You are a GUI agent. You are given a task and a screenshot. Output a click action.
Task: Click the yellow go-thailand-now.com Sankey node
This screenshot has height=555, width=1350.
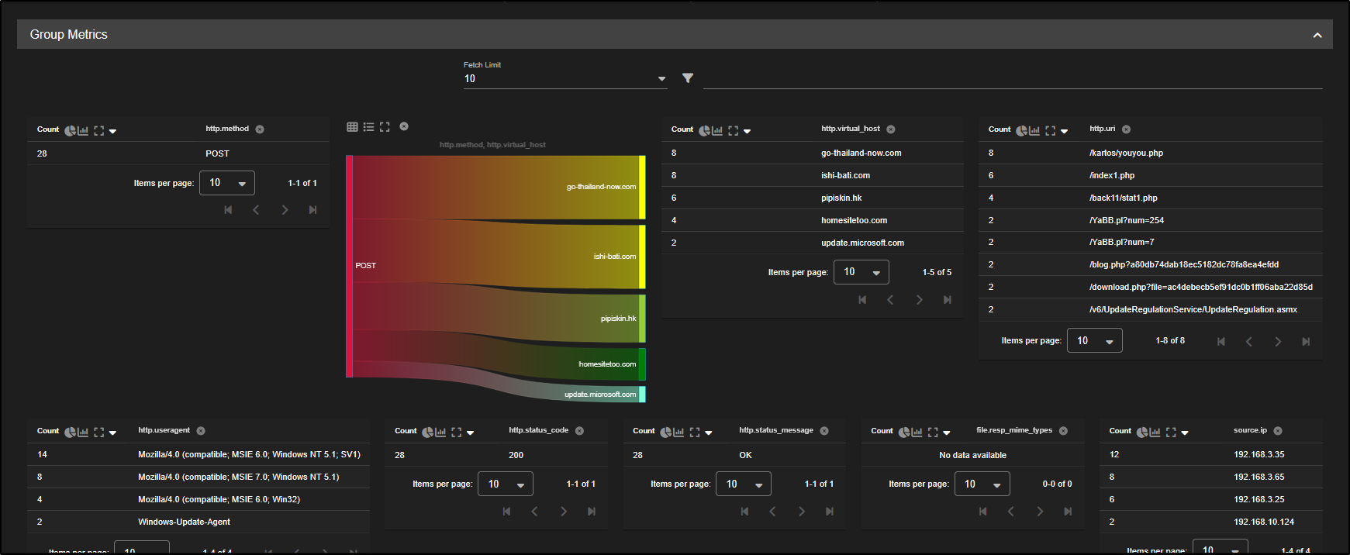click(x=642, y=187)
